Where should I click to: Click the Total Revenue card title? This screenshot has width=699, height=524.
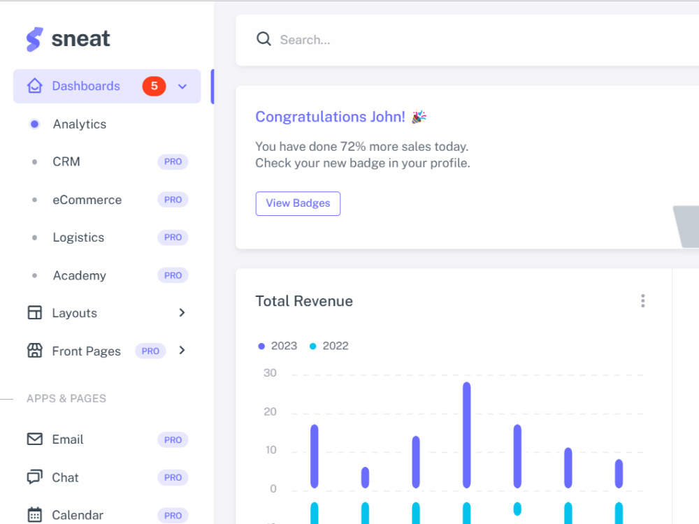click(304, 301)
